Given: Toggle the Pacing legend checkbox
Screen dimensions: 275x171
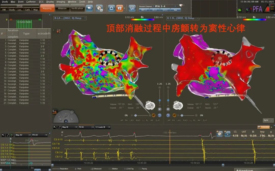Looking at the screenshot, I should click(x=140, y=169).
